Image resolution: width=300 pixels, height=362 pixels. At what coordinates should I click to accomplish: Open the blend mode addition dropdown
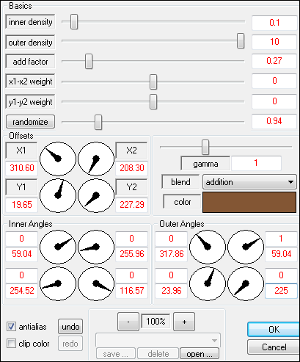point(249,182)
